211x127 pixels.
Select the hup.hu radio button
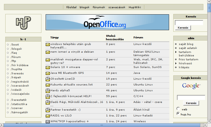[178, 114]
